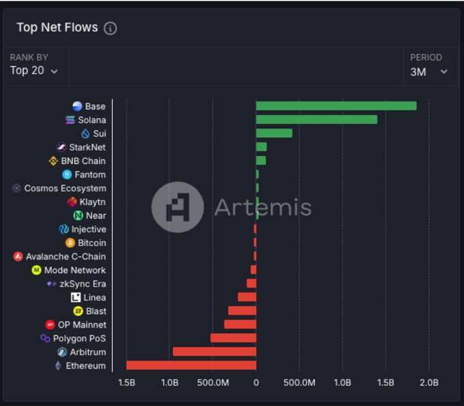This screenshot has width=464, height=406.
Task: Click the Top Net Flows title
Action: [x=57, y=27]
